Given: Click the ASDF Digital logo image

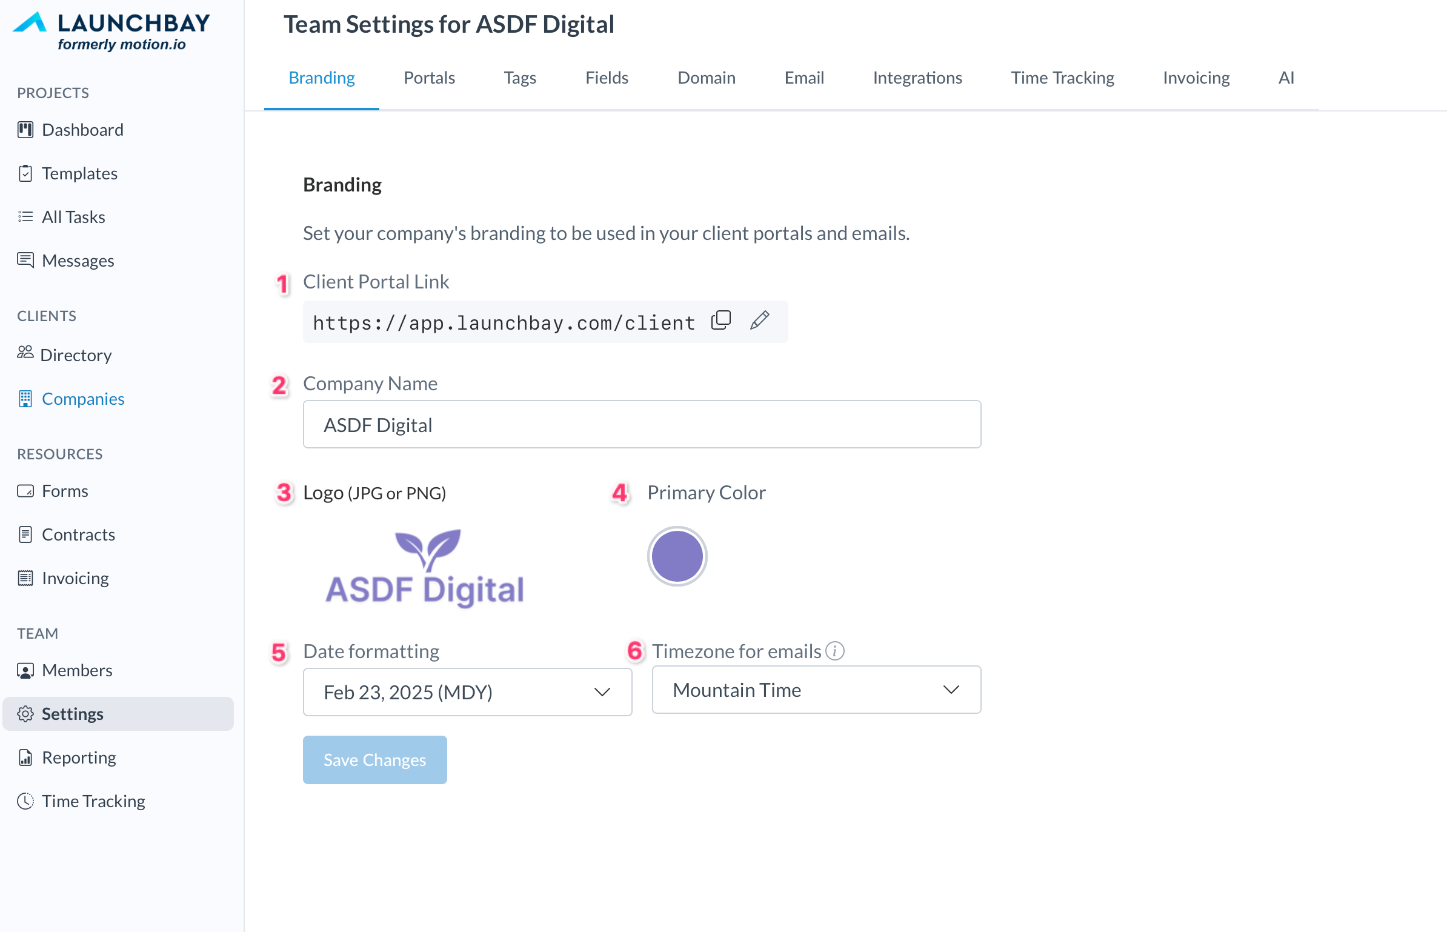Looking at the screenshot, I should click(x=424, y=568).
